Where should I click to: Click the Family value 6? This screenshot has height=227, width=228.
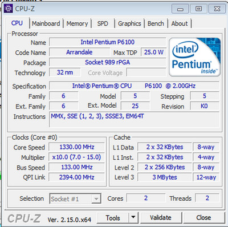click(x=63, y=96)
